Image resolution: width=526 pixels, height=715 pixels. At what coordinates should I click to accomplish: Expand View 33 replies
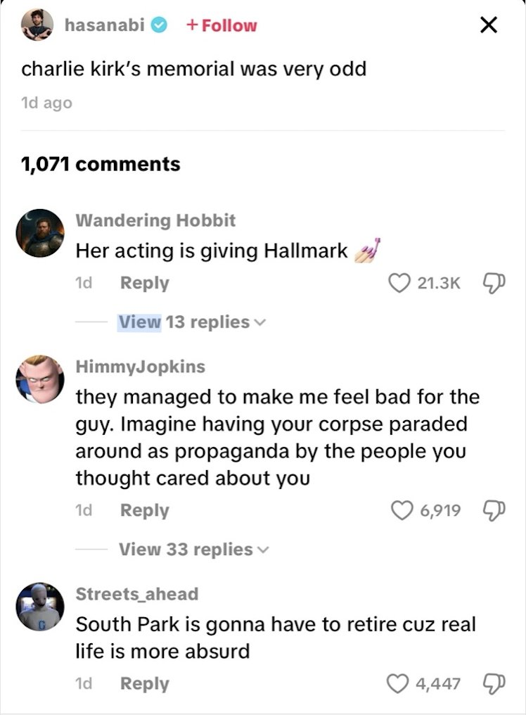point(193,550)
